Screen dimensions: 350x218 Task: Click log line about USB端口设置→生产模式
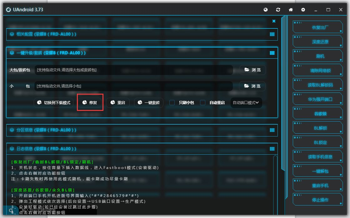coord(78,201)
